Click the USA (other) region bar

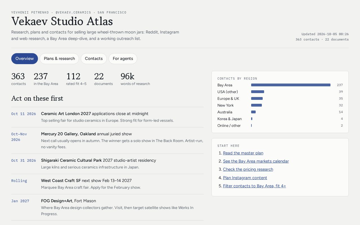coord(258,92)
